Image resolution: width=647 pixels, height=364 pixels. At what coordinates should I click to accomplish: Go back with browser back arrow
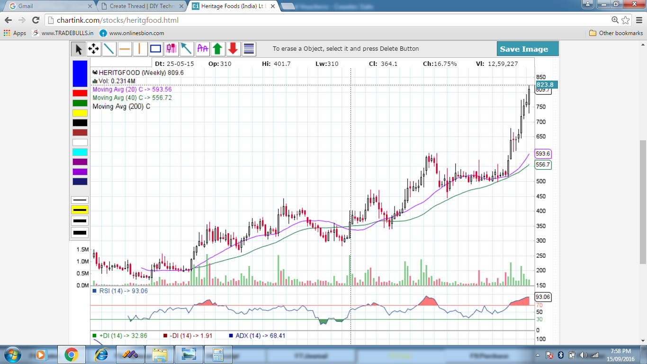9,20
